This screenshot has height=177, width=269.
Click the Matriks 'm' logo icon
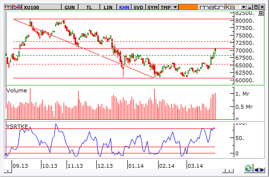tap(8, 7)
